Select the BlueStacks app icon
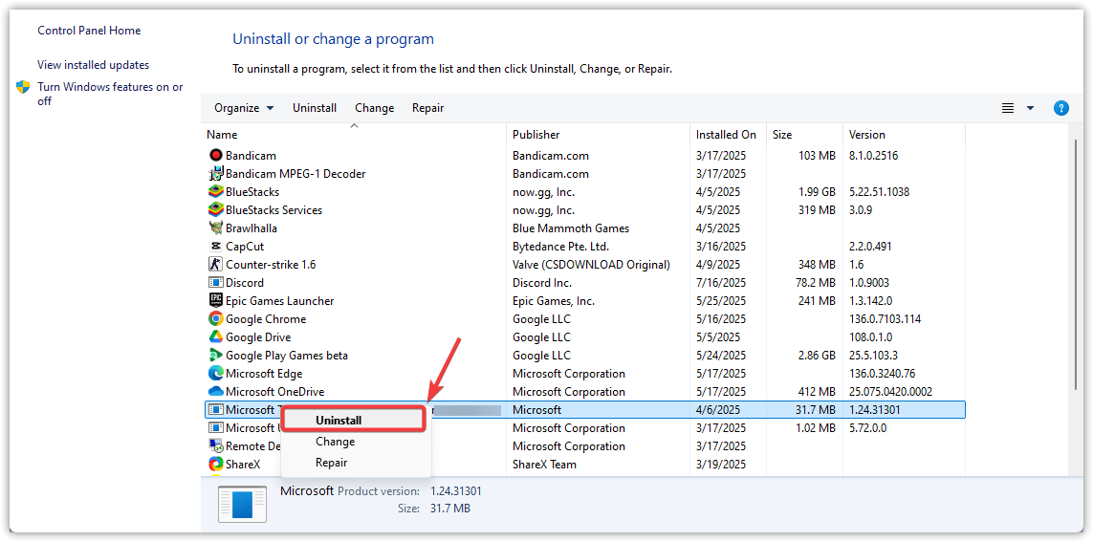The image size is (1093, 542). (x=215, y=191)
